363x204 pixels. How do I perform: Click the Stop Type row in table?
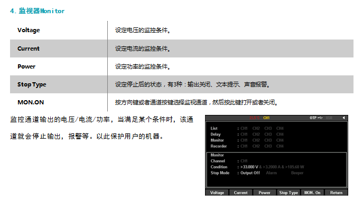tap(182, 84)
